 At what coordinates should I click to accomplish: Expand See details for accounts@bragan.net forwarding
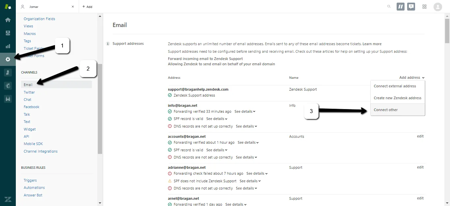[x=248, y=143]
